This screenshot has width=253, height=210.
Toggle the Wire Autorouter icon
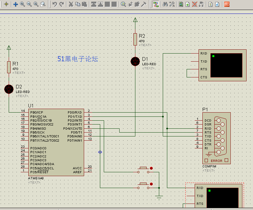[156, 4]
